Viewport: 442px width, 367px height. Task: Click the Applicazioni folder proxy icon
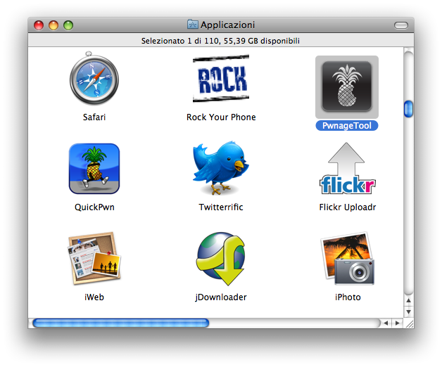[x=193, y=25]
